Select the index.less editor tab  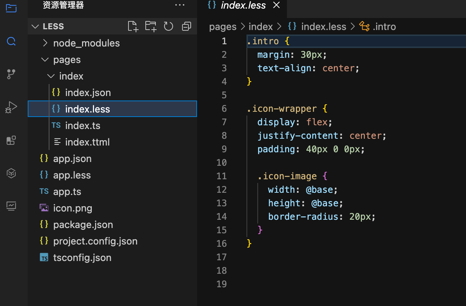tap(243, 6)
